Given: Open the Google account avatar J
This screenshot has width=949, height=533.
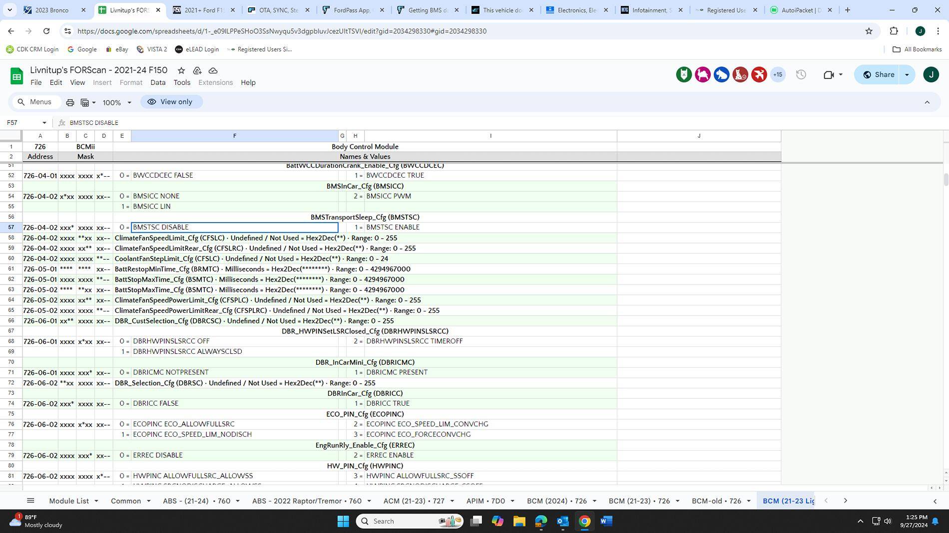Looking at the screenshot, I should [x=931, y=75].
